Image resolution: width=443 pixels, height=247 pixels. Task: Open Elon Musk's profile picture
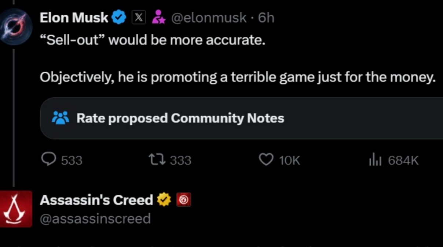[15, 26]
